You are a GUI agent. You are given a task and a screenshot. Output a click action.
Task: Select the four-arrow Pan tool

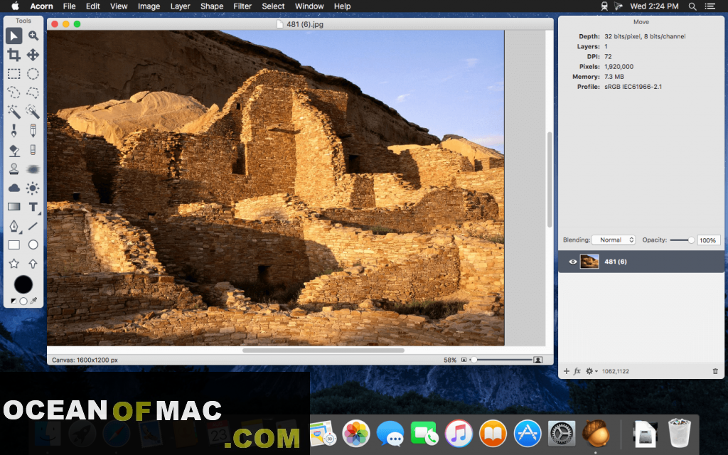click(x=33, y=55)
